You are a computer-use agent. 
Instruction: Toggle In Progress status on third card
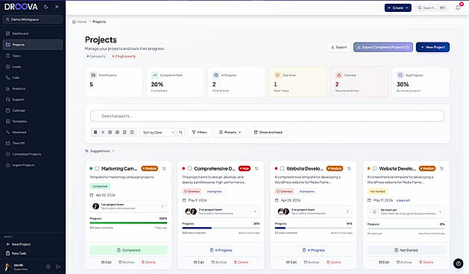313,250
